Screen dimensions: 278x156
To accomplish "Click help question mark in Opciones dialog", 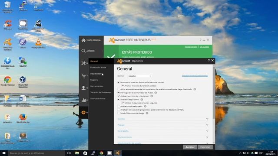I will click(x=208, y=61).
